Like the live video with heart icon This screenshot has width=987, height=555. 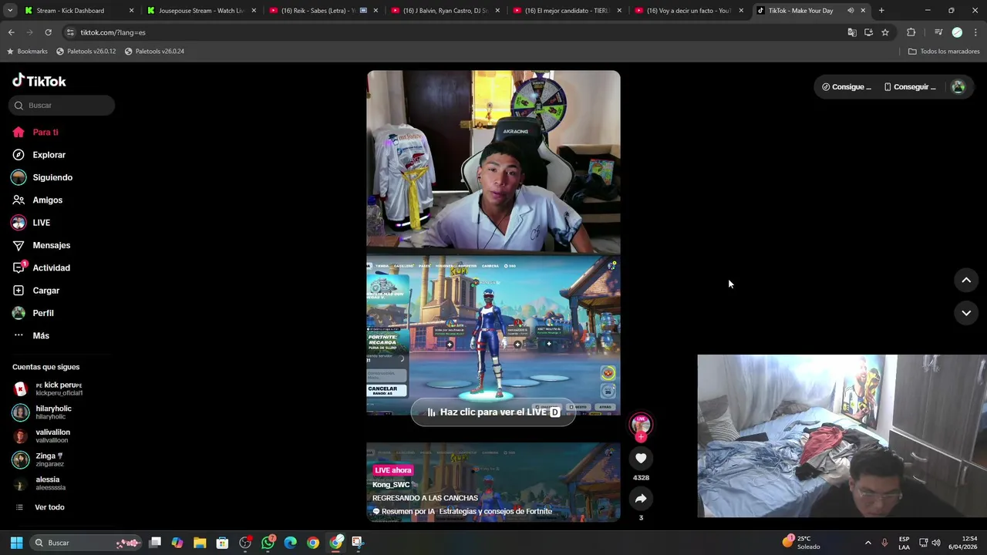pyautogui.click(x=641, y=458)
